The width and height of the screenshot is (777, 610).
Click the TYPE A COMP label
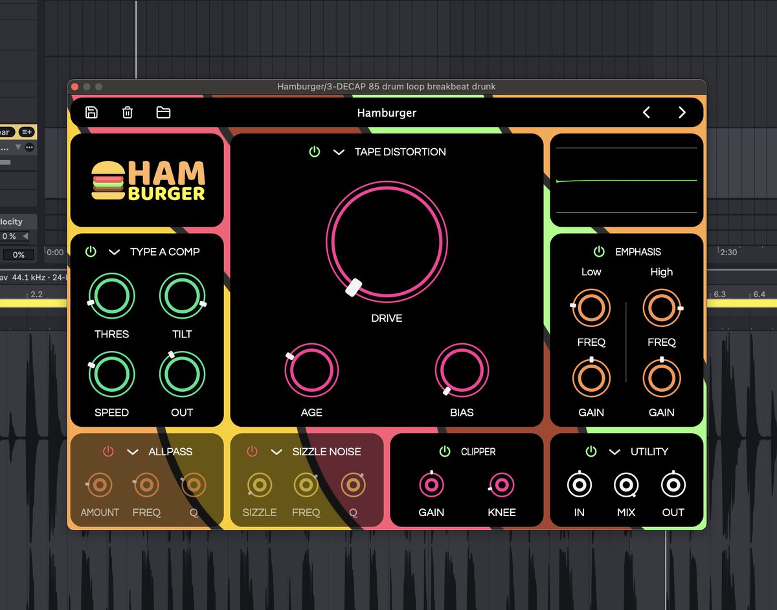pos(165,252)
